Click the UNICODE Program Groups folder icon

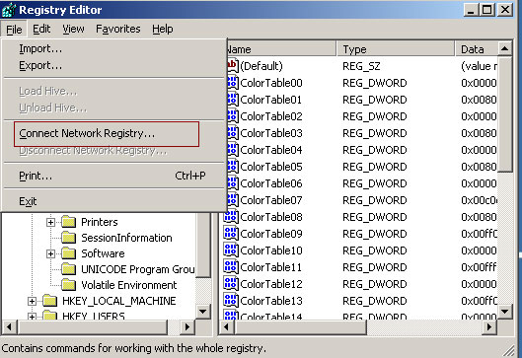[69, 269]
